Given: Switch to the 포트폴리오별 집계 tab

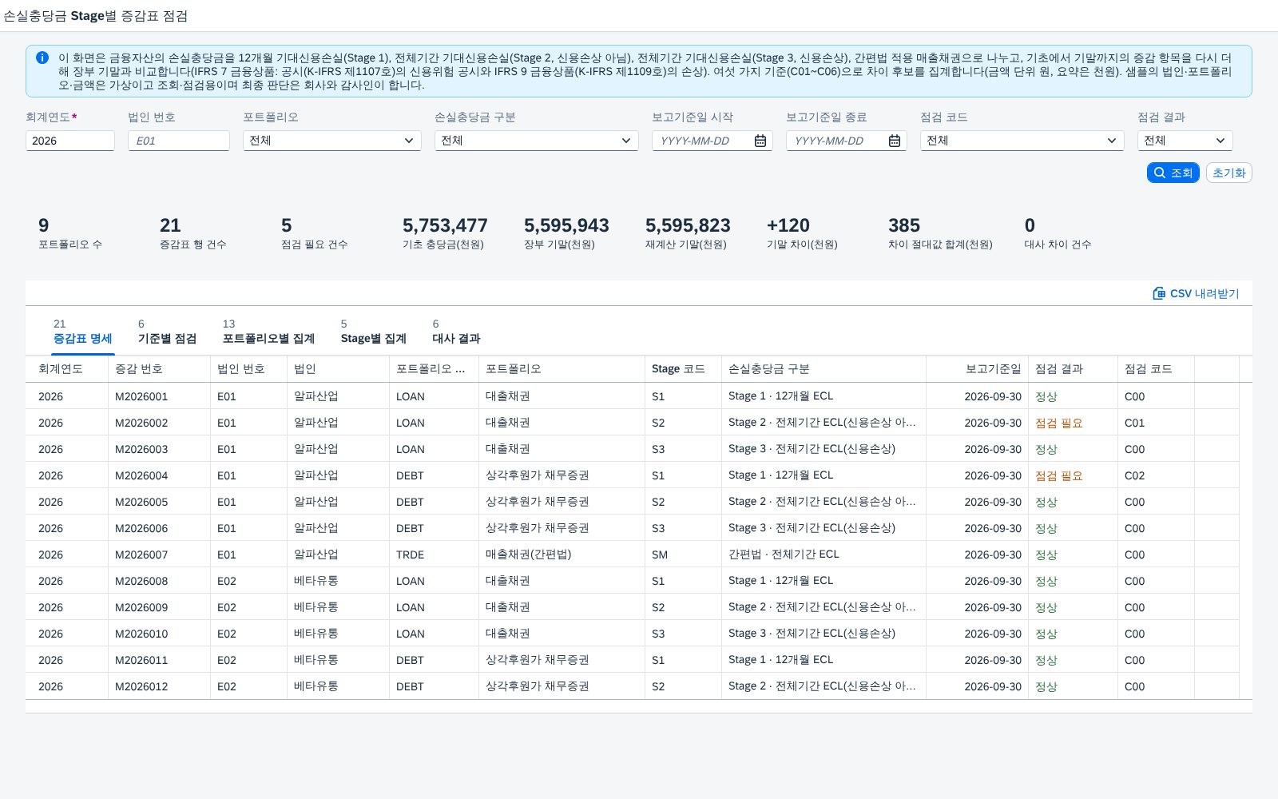Looking at the screenshot, I should click(268, 332).
